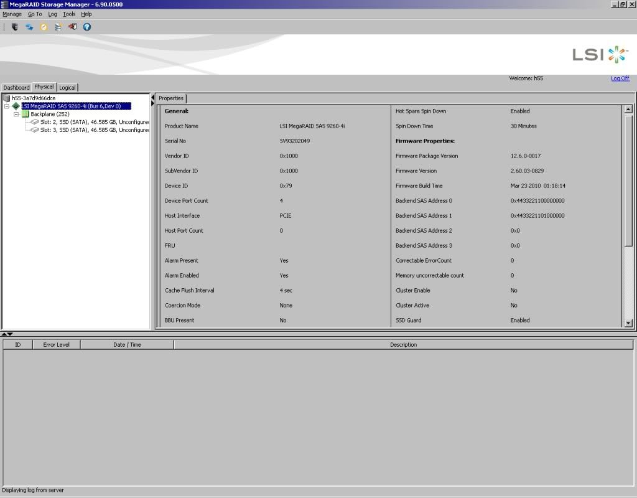Viewport: 637px width, 498px height.
Task: Sort log by Error Level column header
Action: [x=57, y=345]
